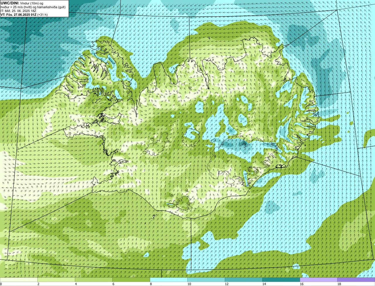Click the 10–12 m/s light teal legend segment
The image size is (375, 286).
206,280
